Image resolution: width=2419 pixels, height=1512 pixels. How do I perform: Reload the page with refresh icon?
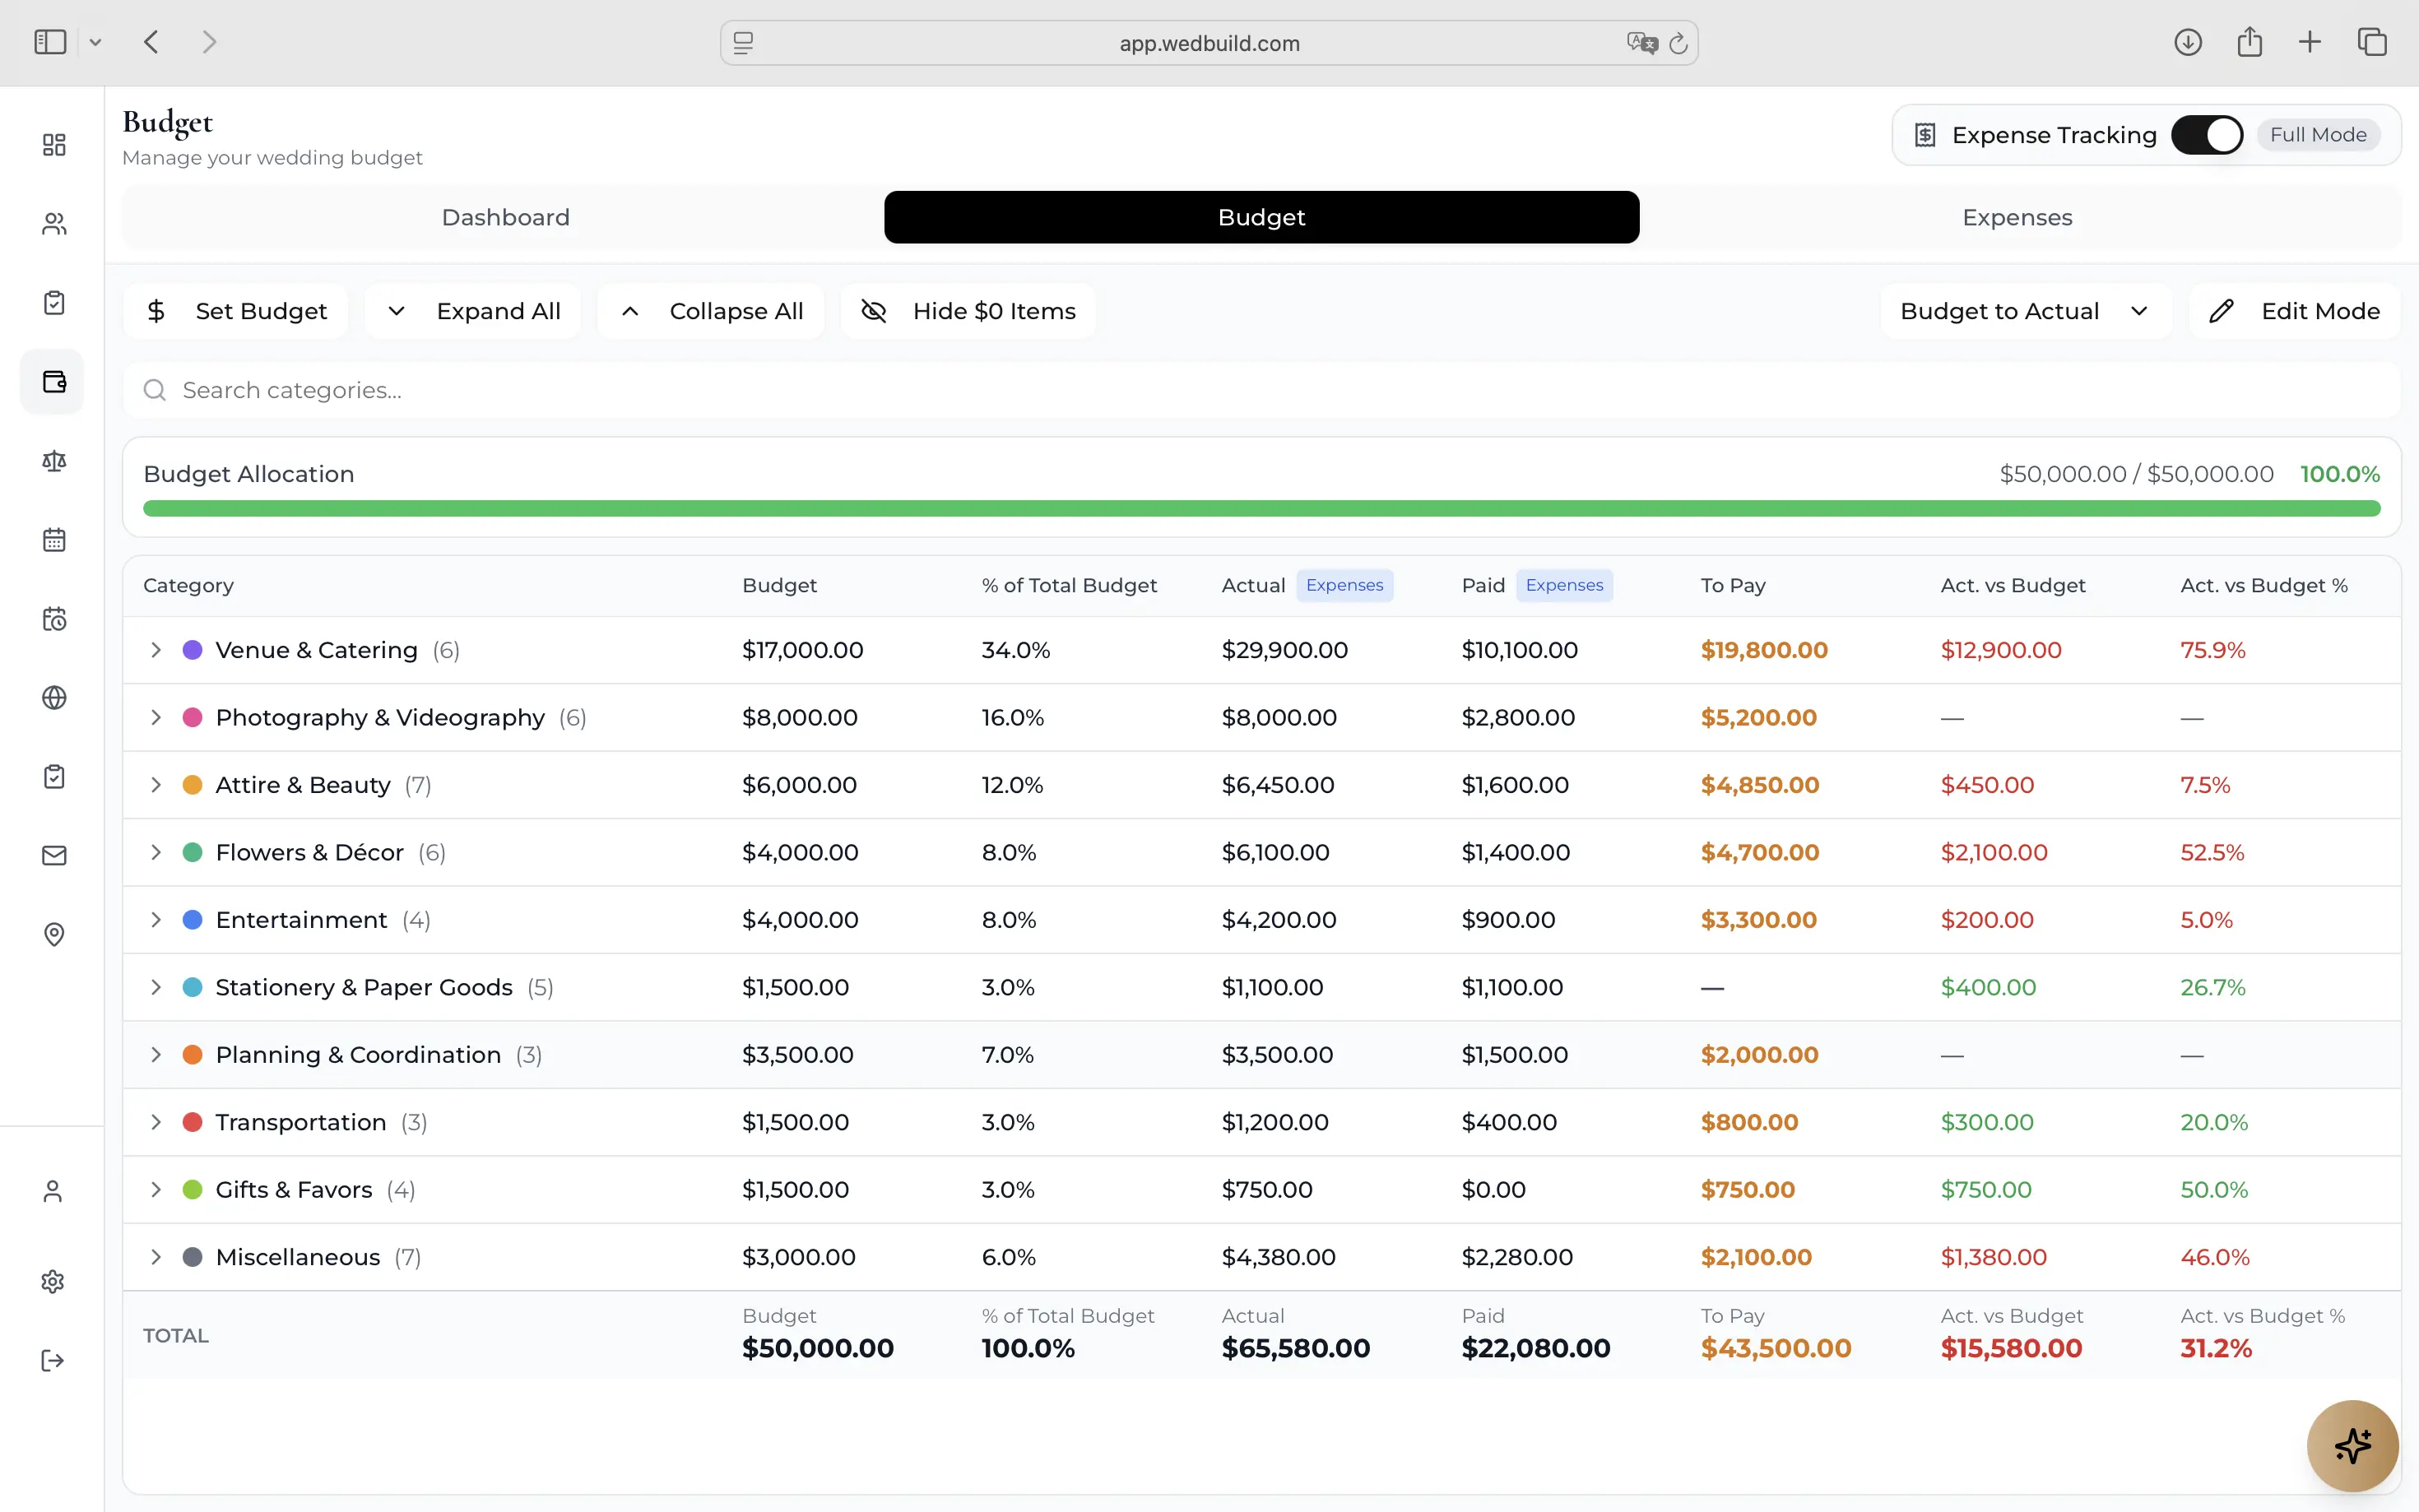pyautogui.click(x=1679, y=43)
